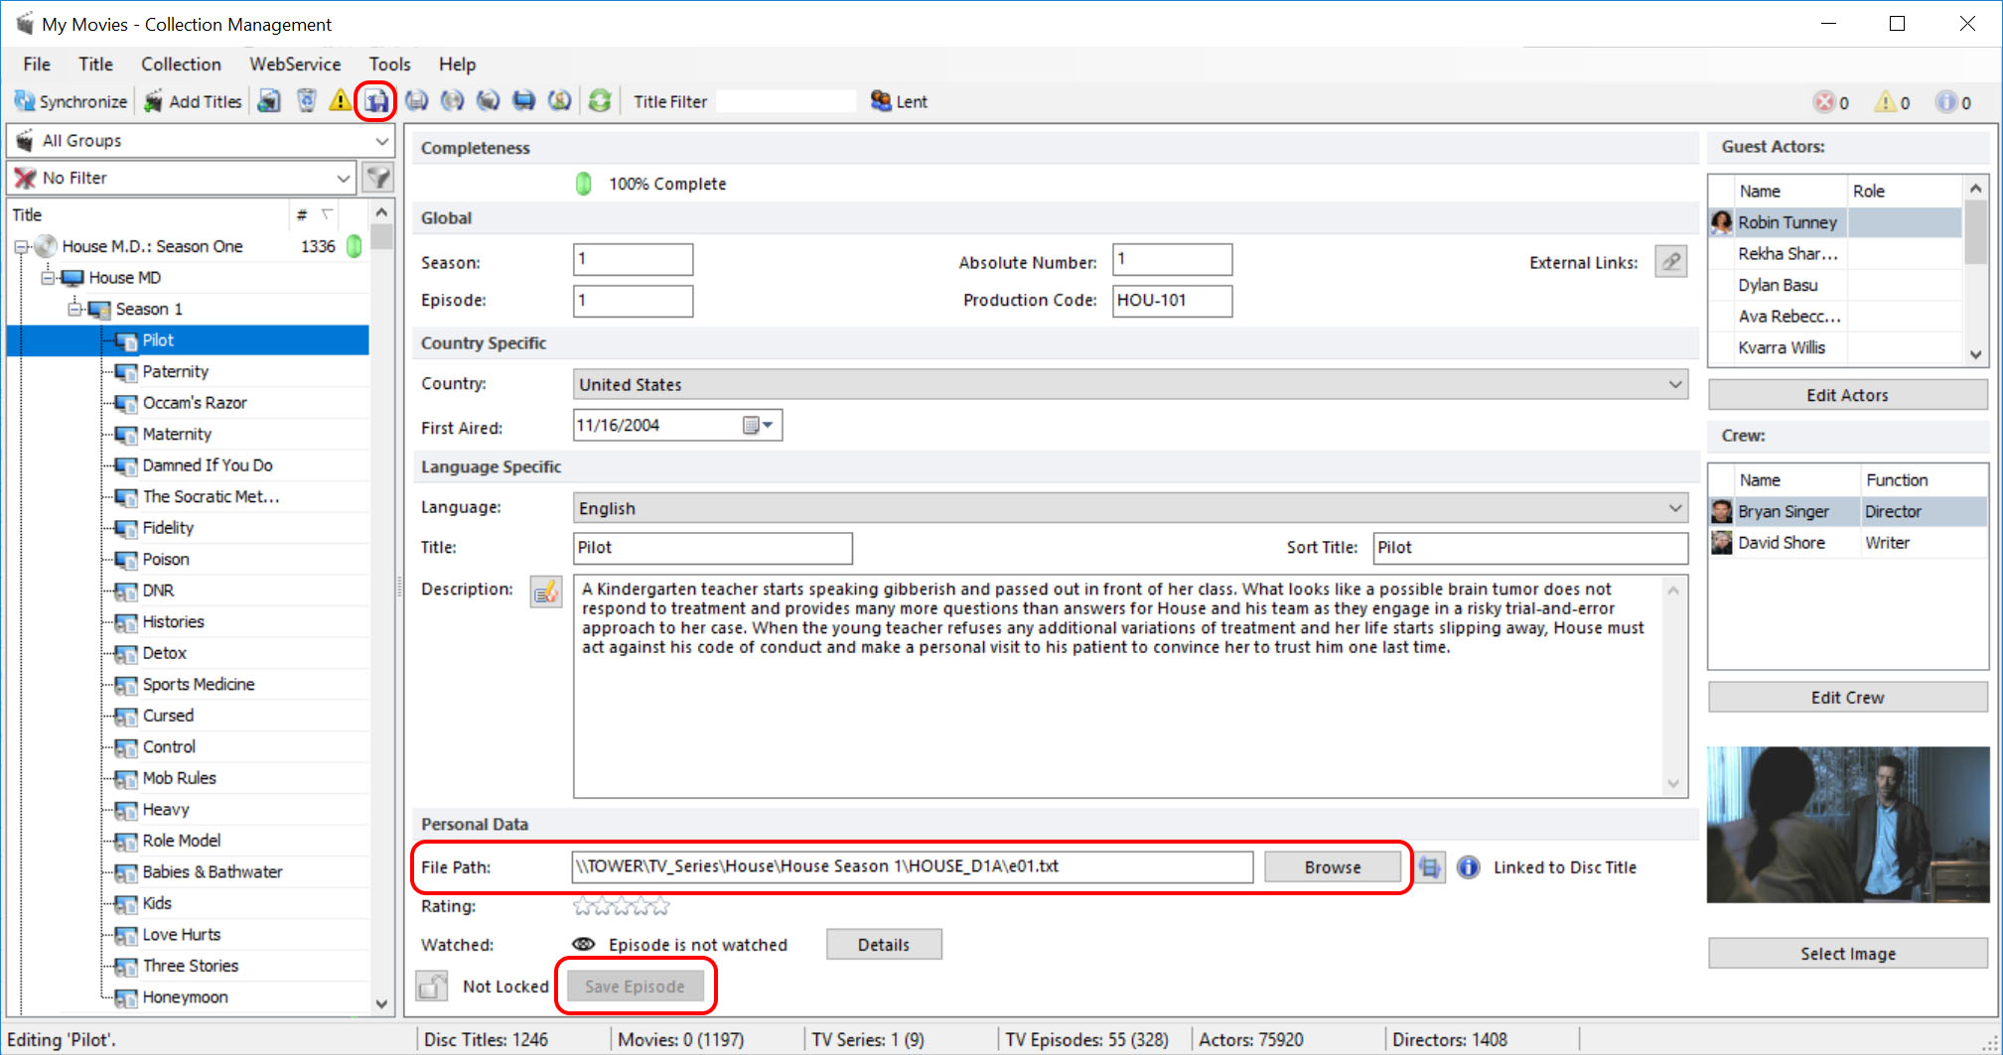The image size is (2003, 1055).
Task: Click the blue floppy save toolbar icon
Action: pos(376,101)
